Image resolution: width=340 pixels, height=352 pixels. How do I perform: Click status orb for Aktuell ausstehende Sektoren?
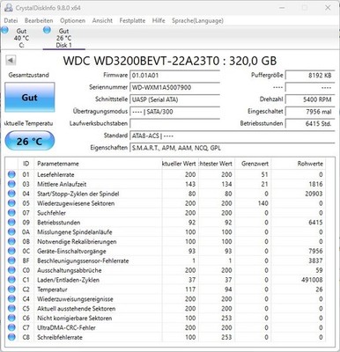point(11,309)
